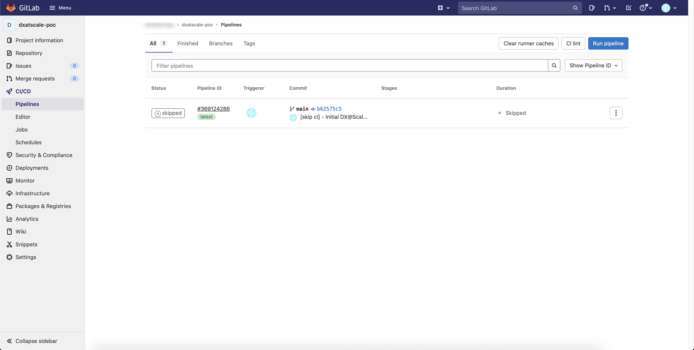Open Repository in sidebar
Screen dimensions: 694x350
(43, 53)
